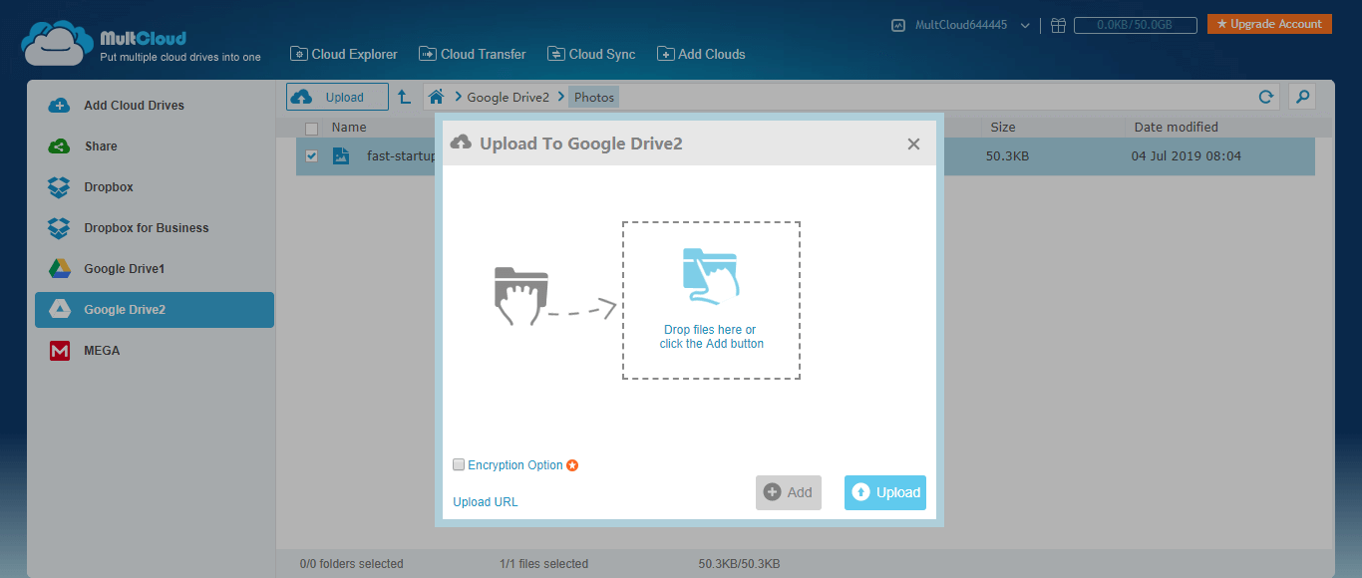Click the red MEGA icon
1362x578 pixels.
pos(60,351)
